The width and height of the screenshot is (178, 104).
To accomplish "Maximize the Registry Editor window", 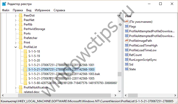I will pyautogui.click(x=160, y=4).
